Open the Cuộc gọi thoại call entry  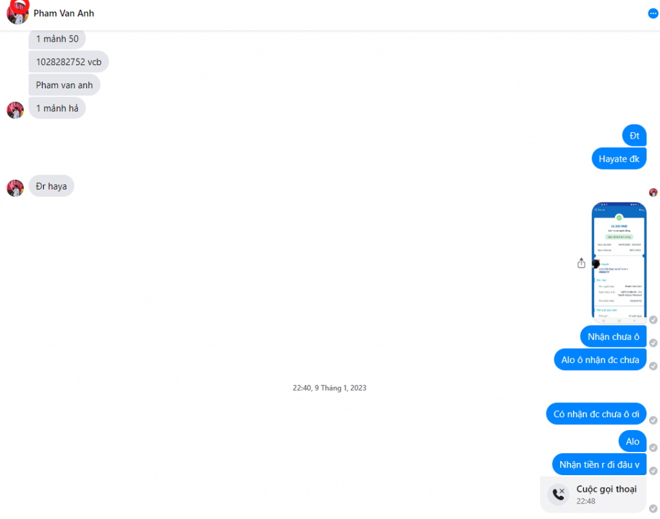(593, 495)
